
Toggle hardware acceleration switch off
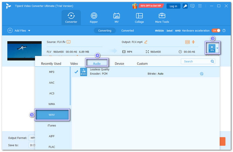216,31
